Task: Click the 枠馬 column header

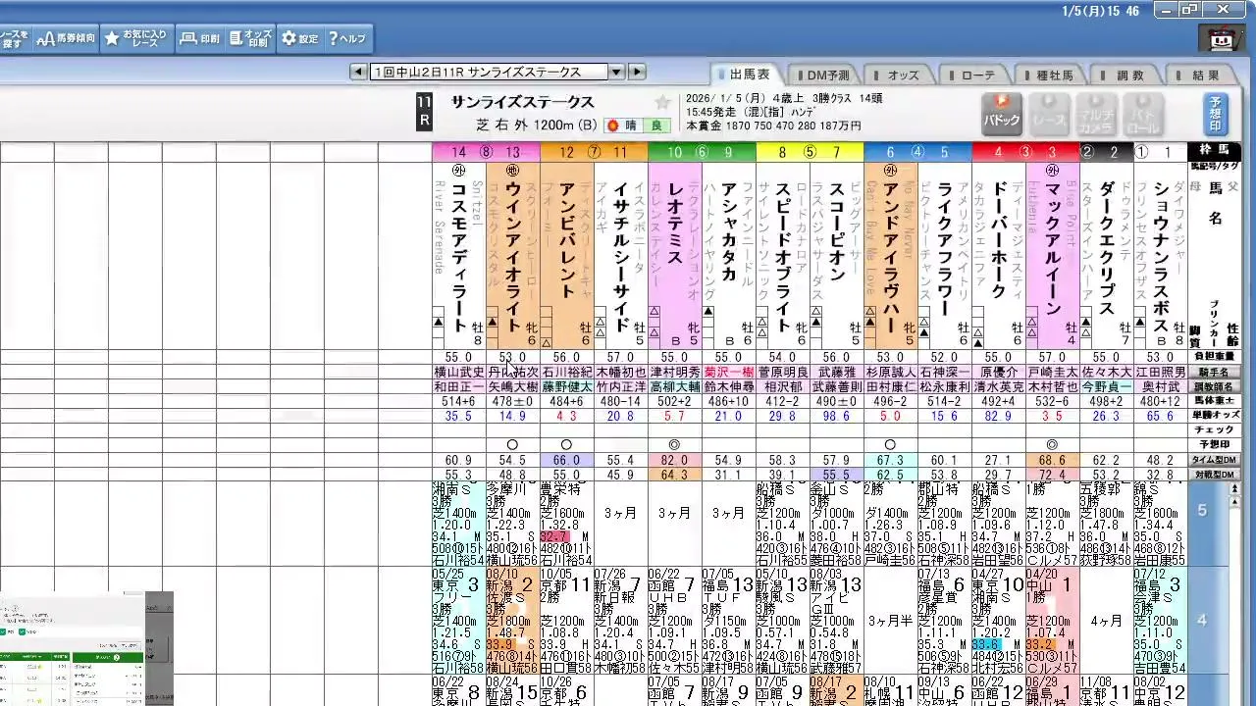Action: [1215, 151]
